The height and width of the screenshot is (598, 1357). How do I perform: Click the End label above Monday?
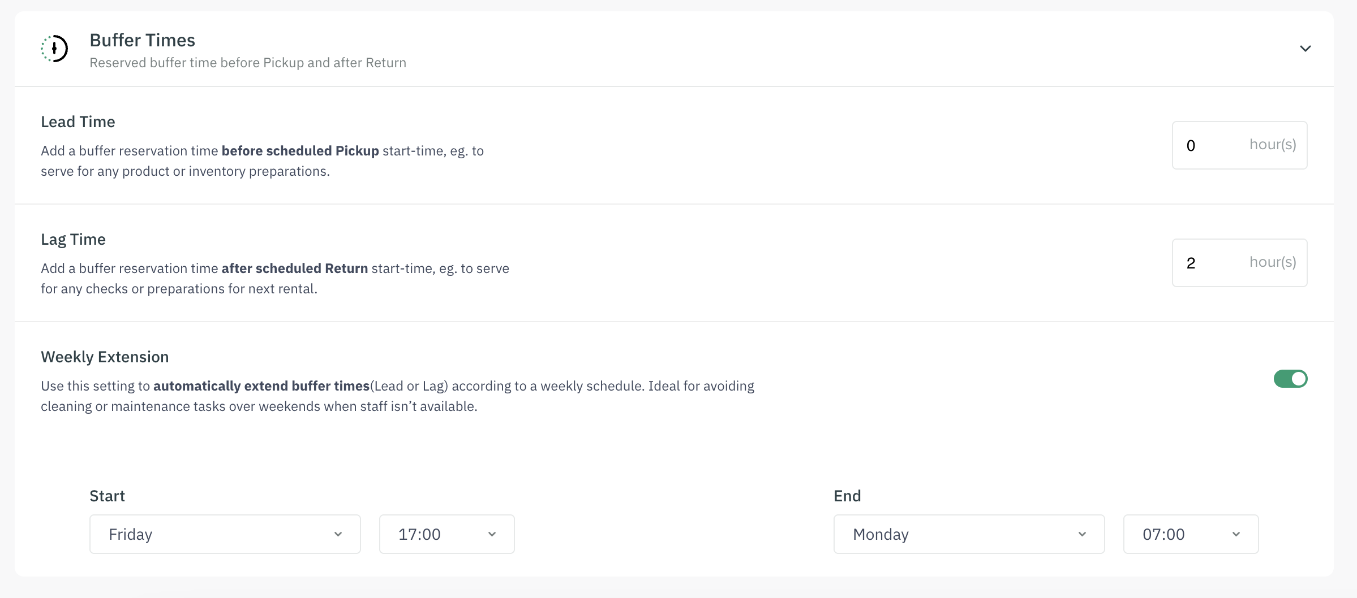(x=847, y=496)
